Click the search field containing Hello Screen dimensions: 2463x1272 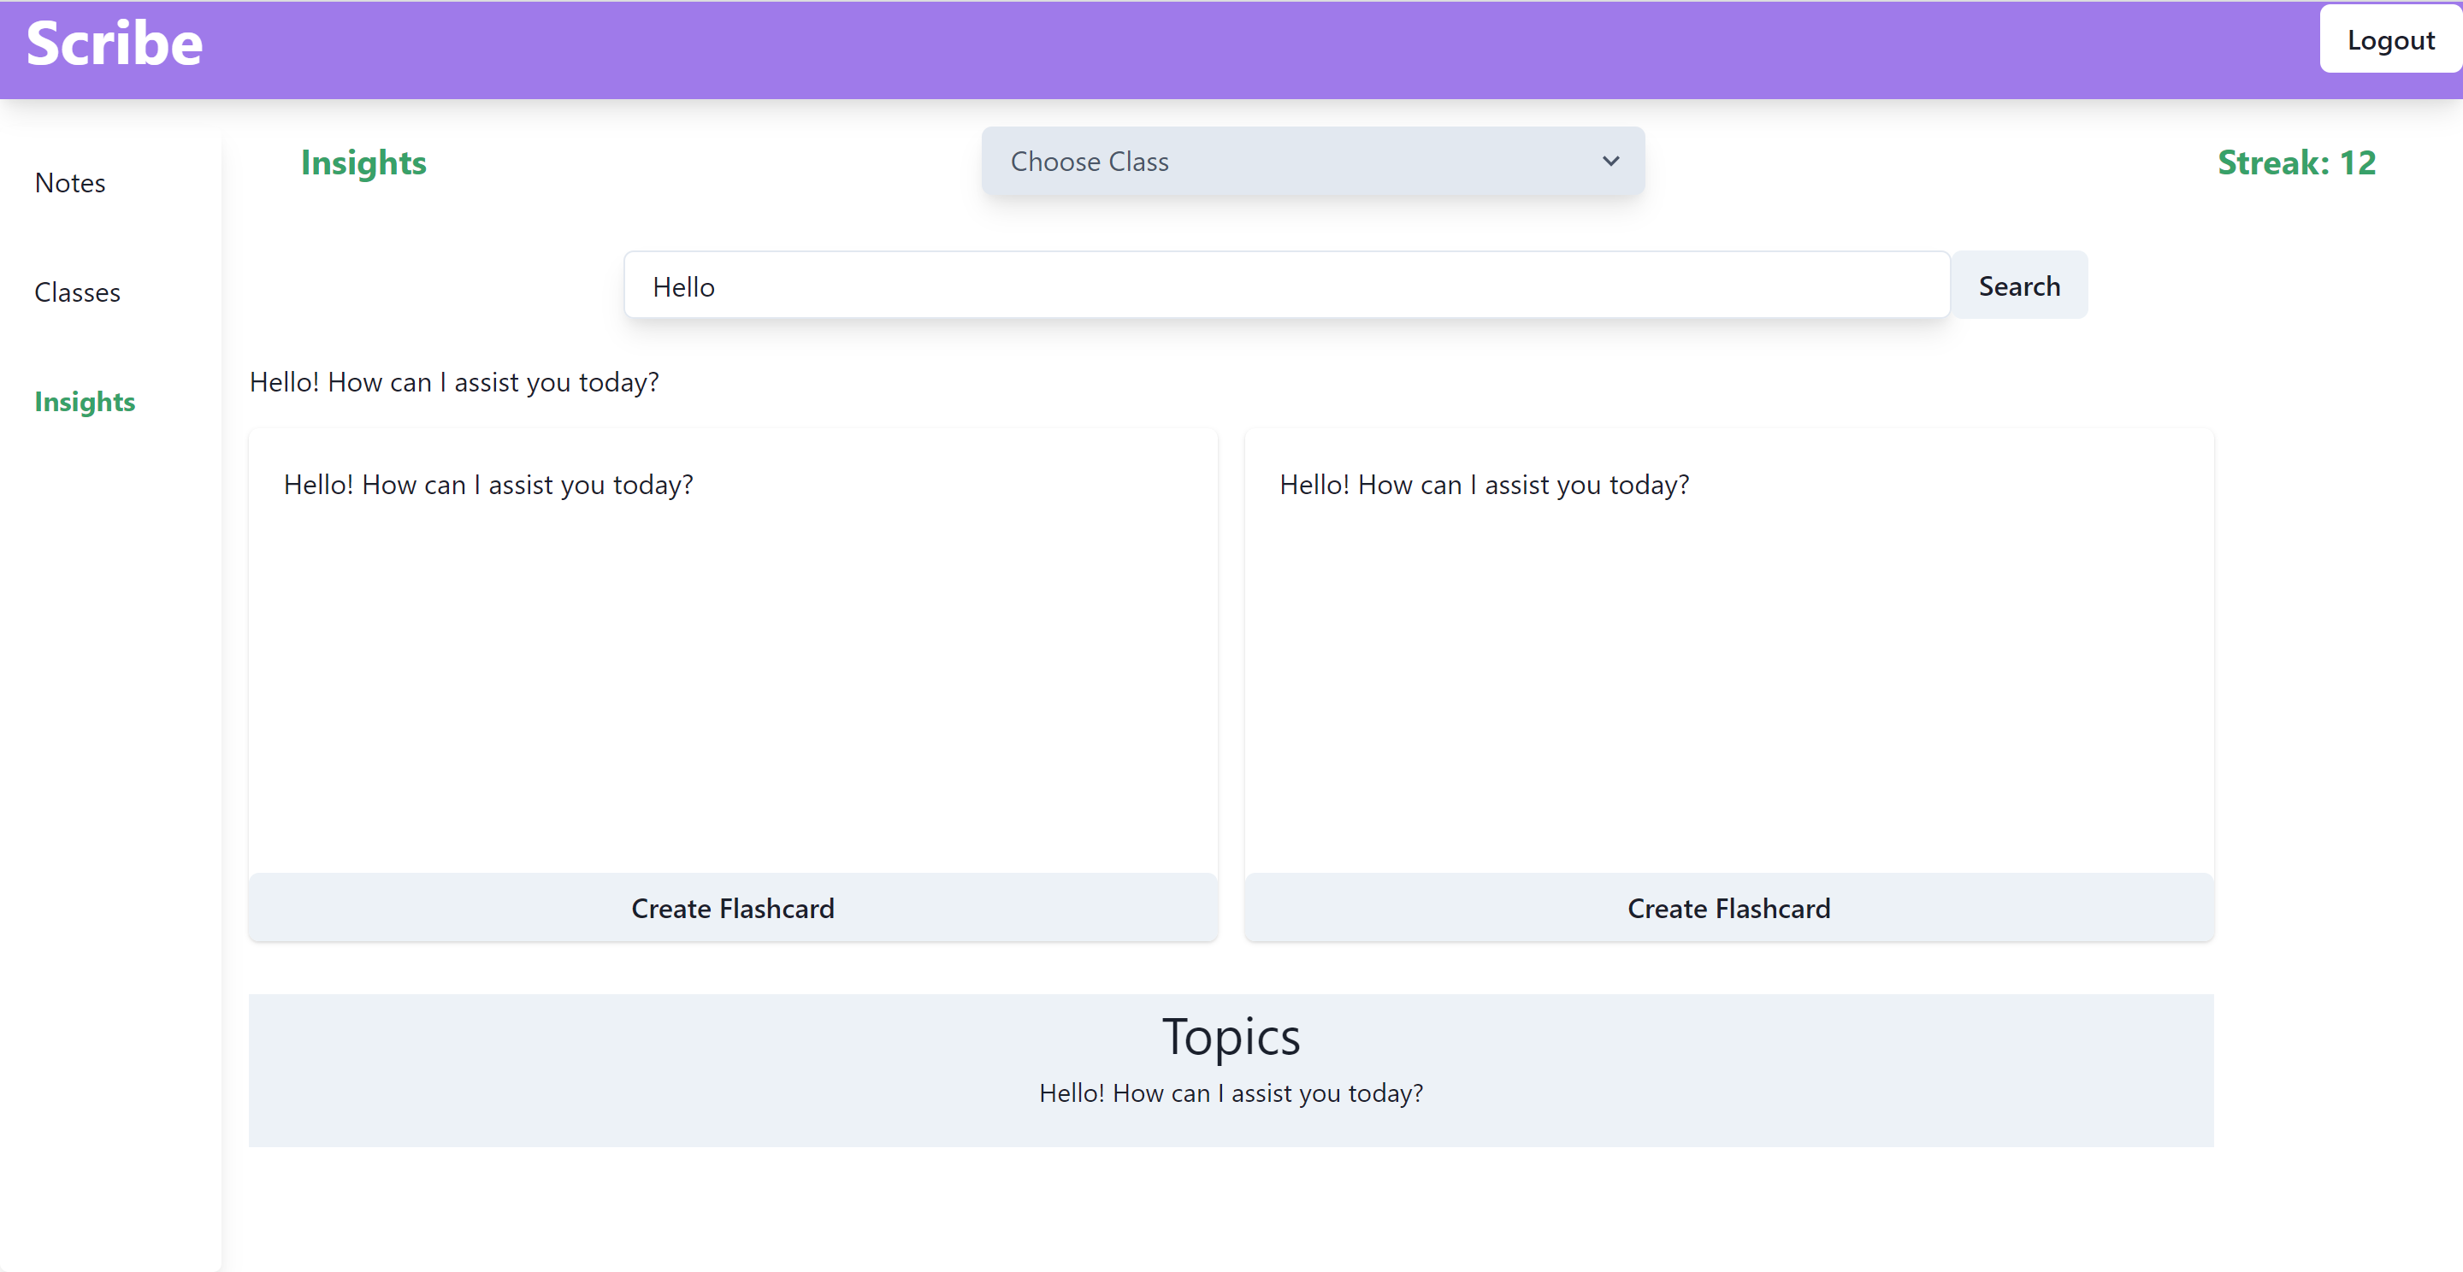pos(1285,286)
